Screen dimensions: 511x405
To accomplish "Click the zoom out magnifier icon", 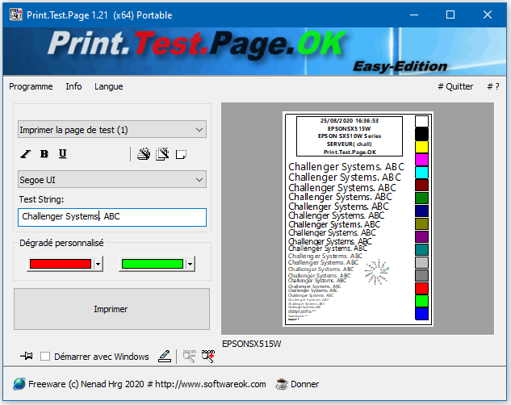I will 190,356.
